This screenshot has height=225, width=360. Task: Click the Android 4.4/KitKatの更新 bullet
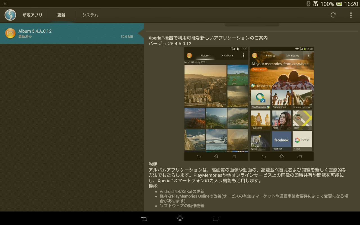pos(182,192)
